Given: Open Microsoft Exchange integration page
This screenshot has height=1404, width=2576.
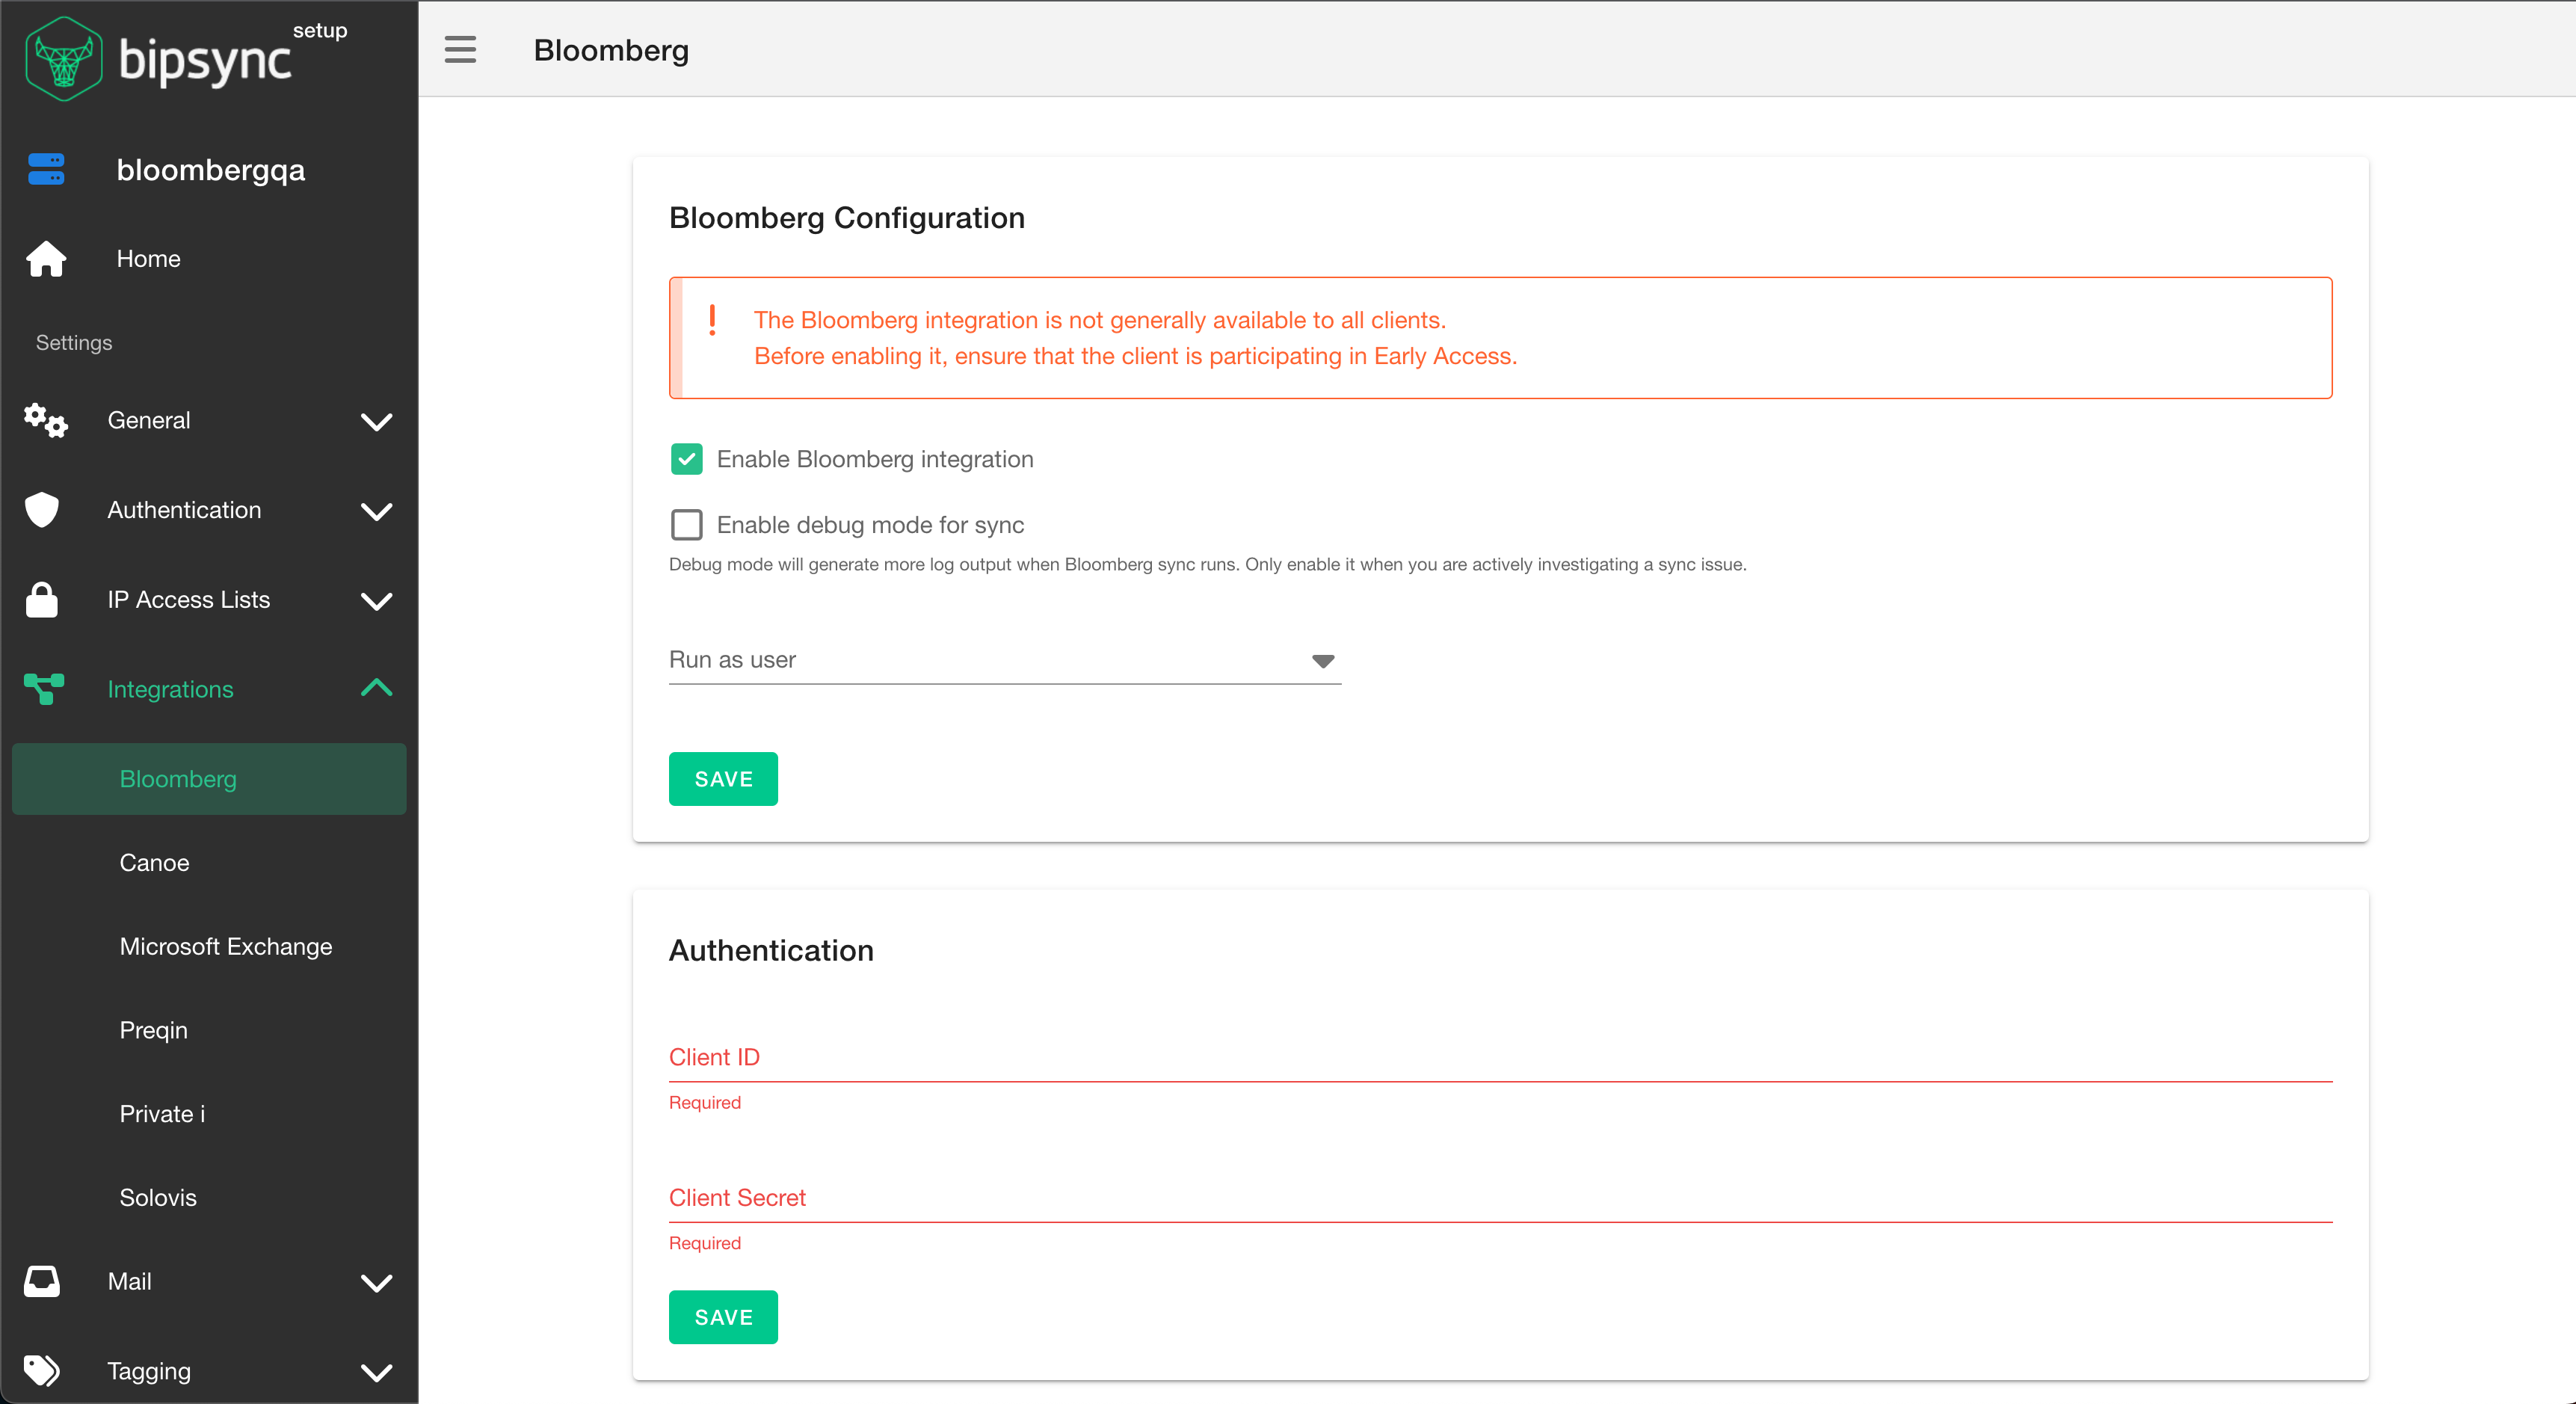Looking at the screenshot, I should [x=226, y=946].
